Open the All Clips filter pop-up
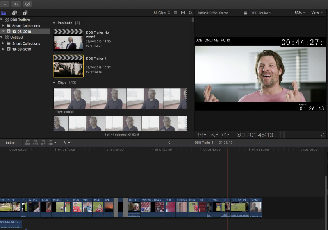Screen dimensions: 328x230 (162, 13)
